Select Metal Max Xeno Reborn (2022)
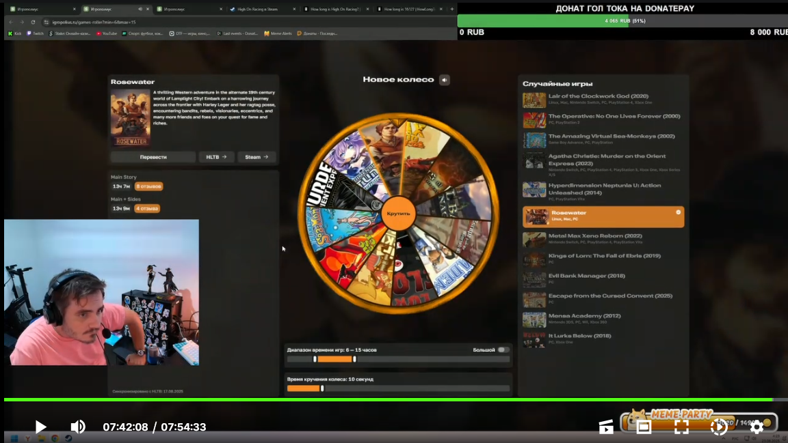The image size is (788, 443). (x=603, y=238)
